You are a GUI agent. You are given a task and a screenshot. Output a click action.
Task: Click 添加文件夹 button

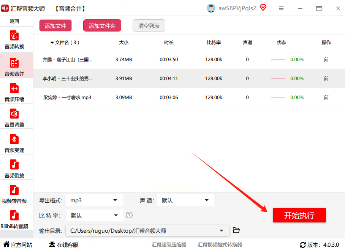(x=102, y=26)
